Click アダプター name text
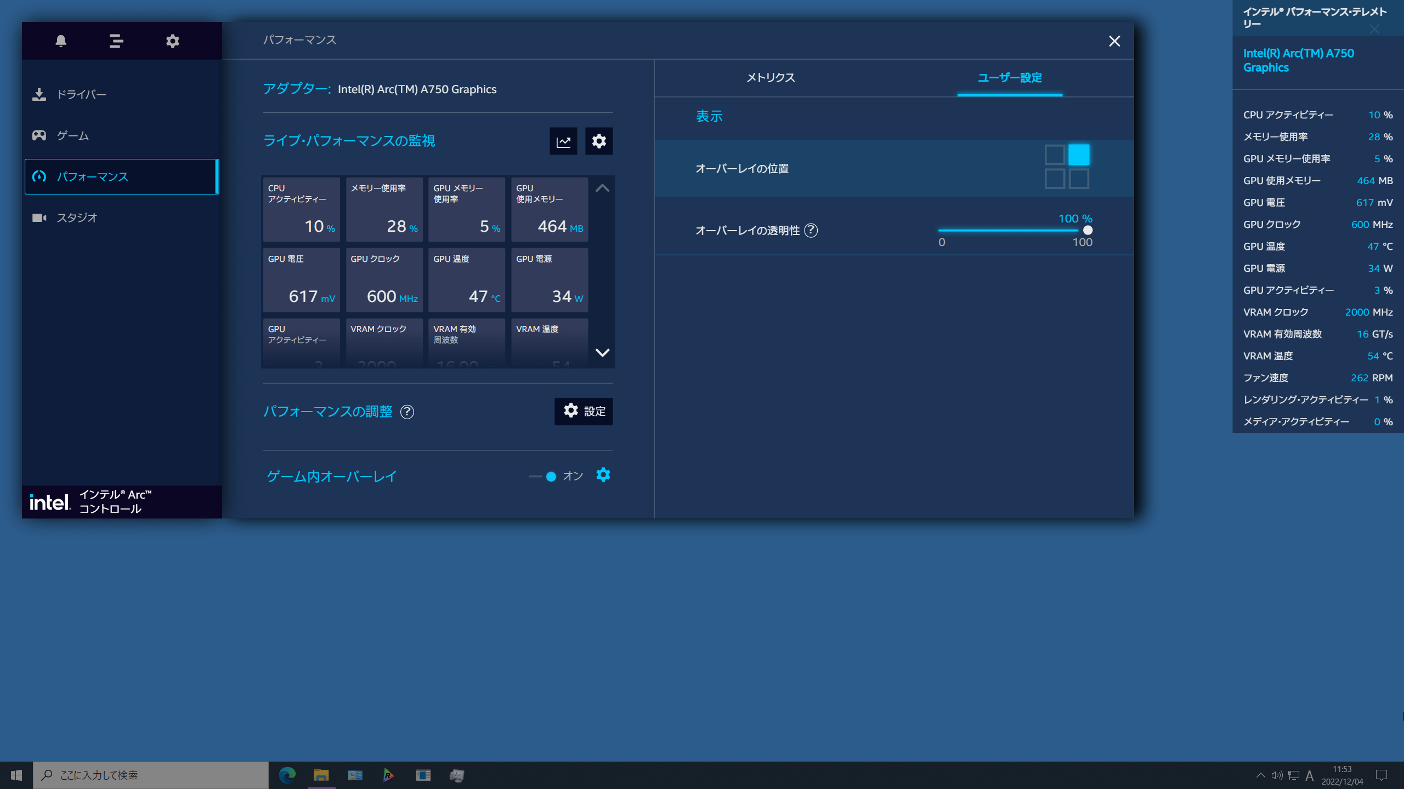The image size is (1404, 789). 417,89
